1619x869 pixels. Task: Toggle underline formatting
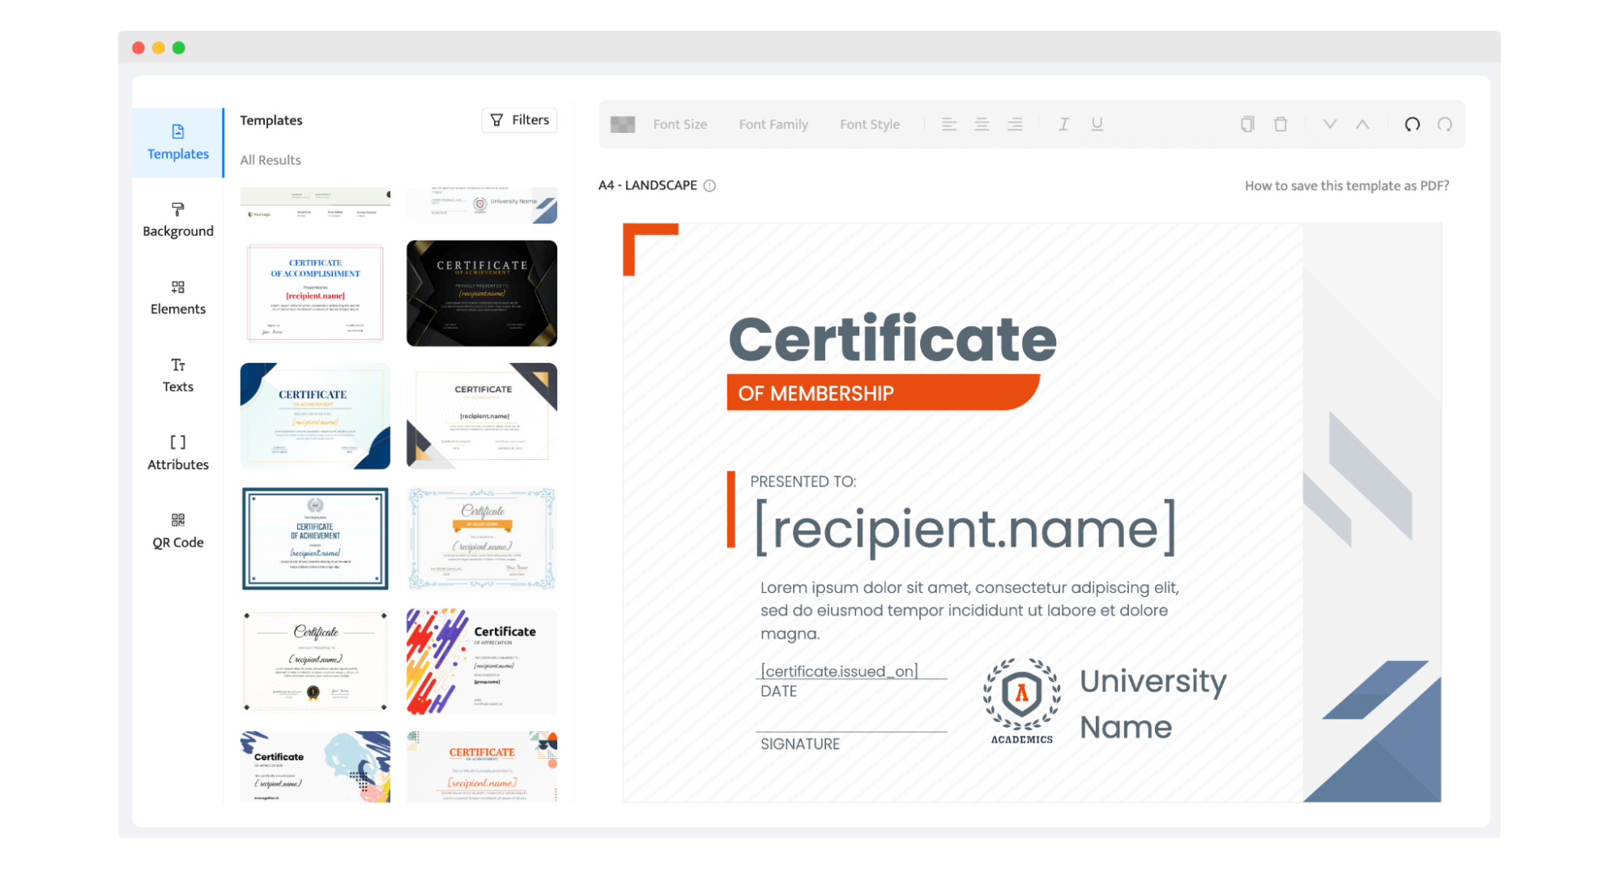tap(1097, 124)
